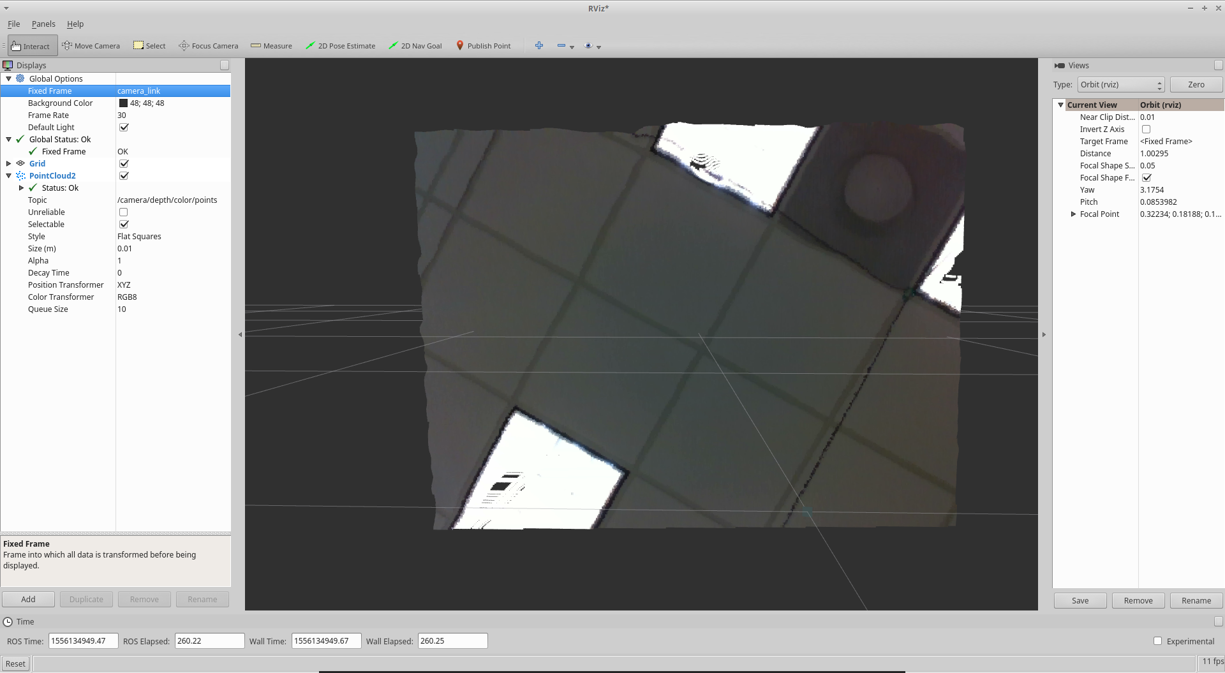Click the Views Remove button
1225x673 pixels.
pos(1138,600)
